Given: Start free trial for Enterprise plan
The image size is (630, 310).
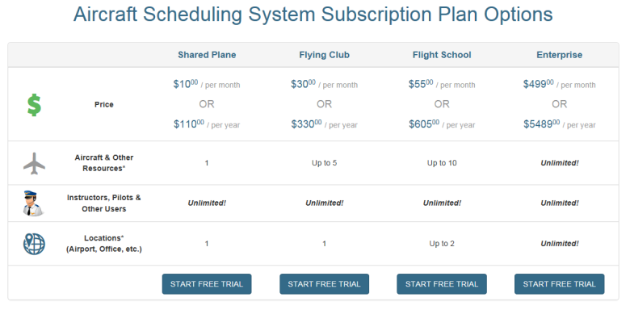Looking at the screenshot, I should [559, 284].
